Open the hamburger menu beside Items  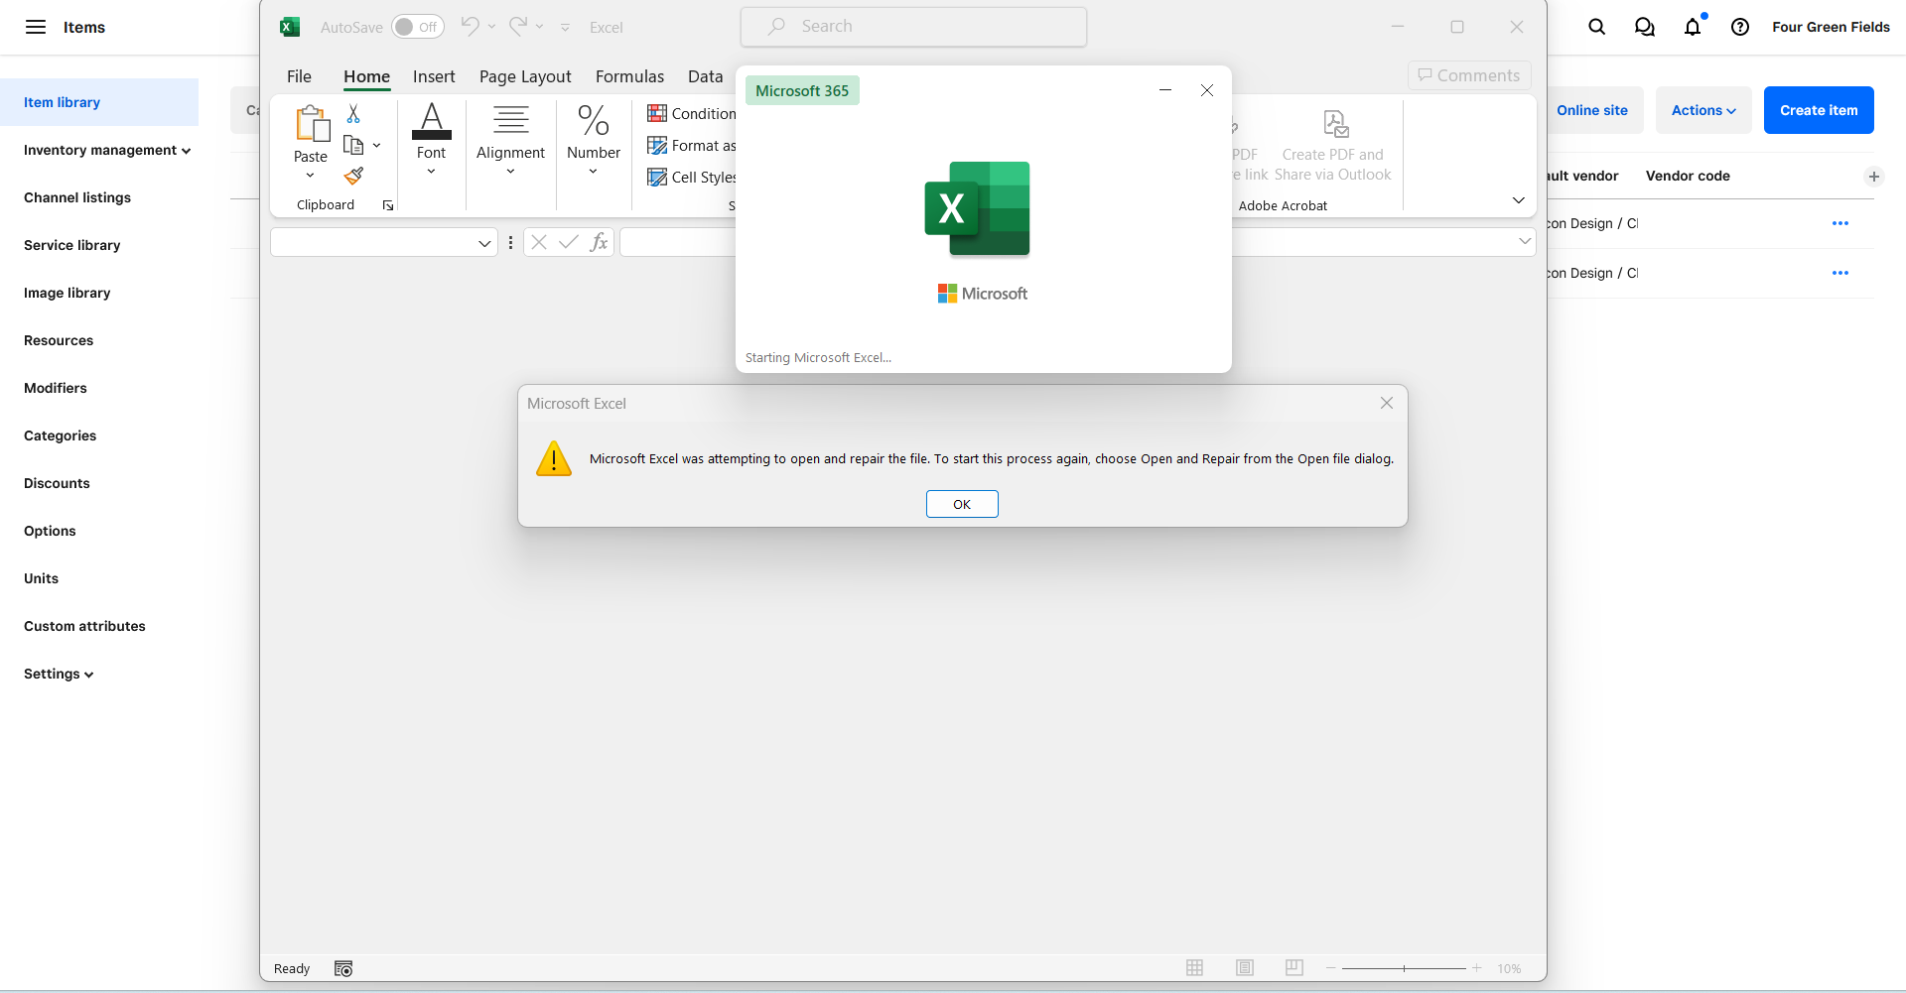point(36,27)
